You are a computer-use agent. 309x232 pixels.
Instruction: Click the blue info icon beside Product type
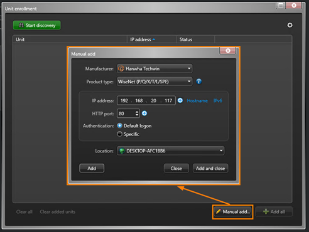[x=198, y=82]
